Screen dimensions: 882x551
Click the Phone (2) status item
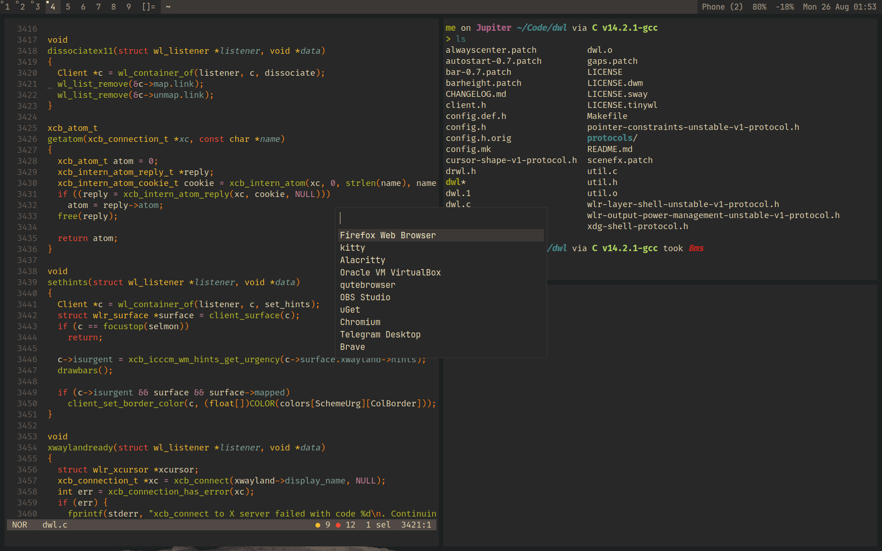[x=722, y=7]
